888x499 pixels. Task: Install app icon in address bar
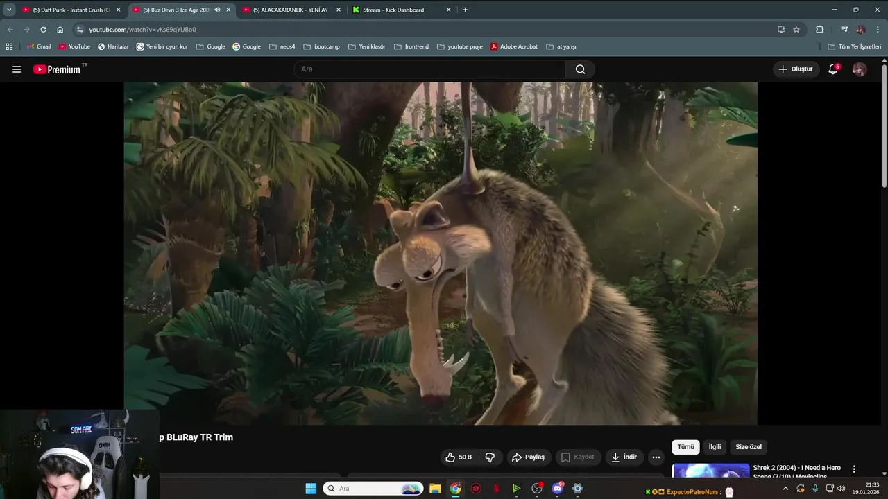[x=781, y=30]
